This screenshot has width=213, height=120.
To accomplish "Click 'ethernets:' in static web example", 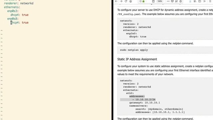I will click(131, 90).
